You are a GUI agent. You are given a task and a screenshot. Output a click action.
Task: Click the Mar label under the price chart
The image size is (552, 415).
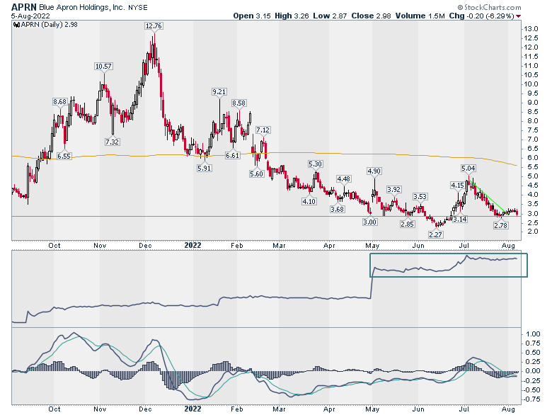(x=279, y=245)
